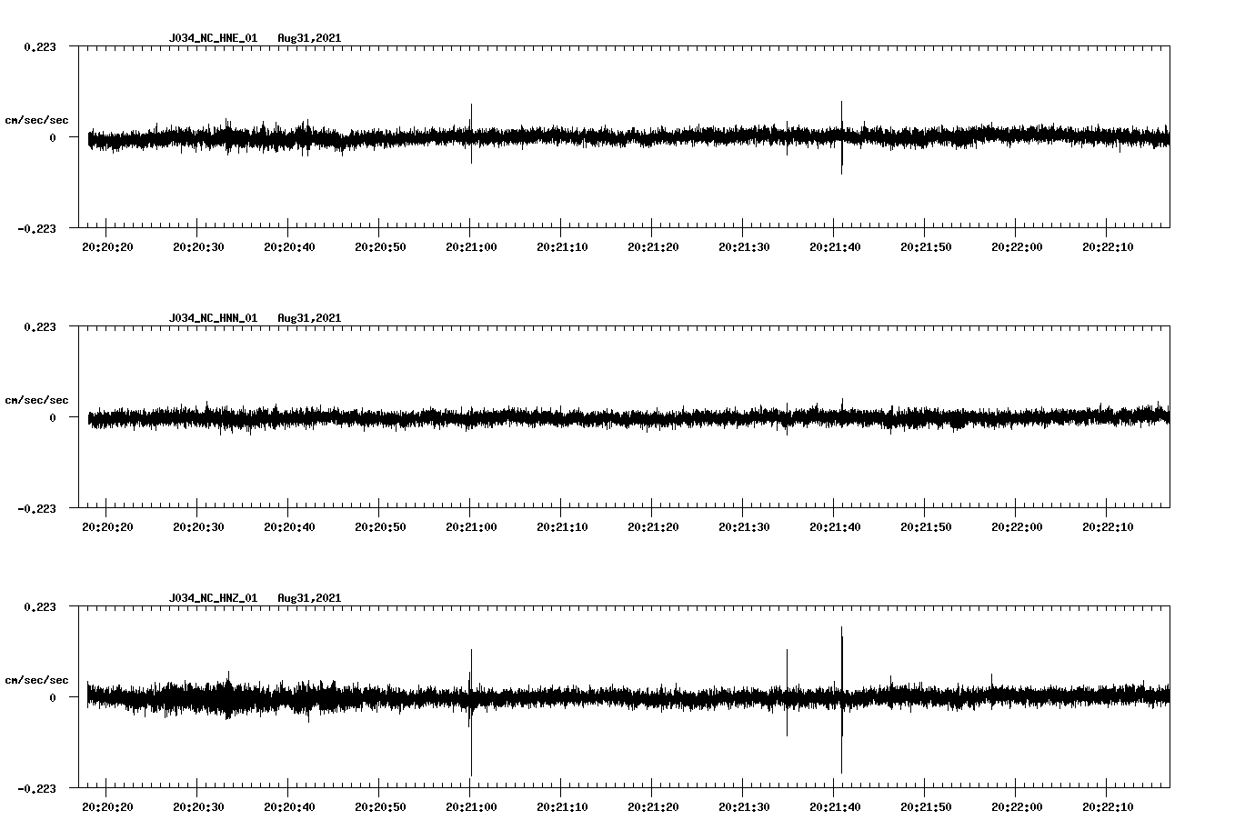Click the HNZ trace spike near 20:21:35
The width and height of the screenshot is (1235, 840).
pos(787,692)
